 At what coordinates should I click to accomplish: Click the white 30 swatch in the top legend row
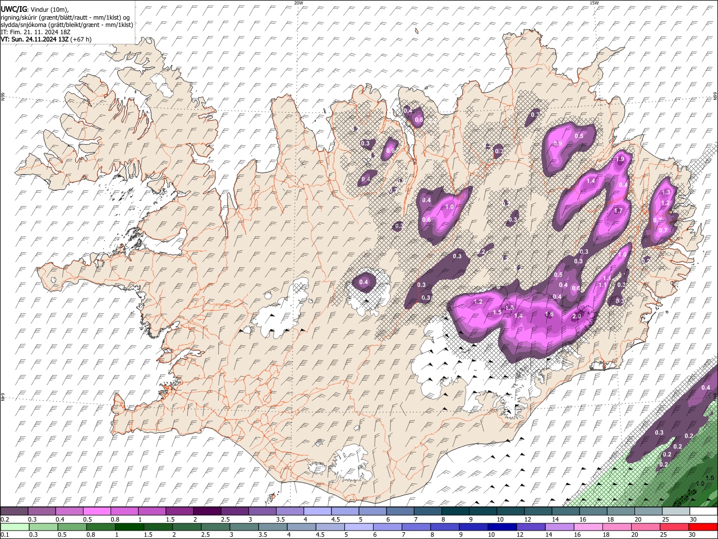coord(703,511)
